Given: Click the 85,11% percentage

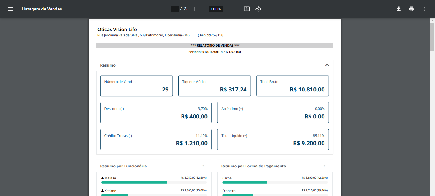Looking at the screenshot, I should pyautogui.click(x=319, y=136).
